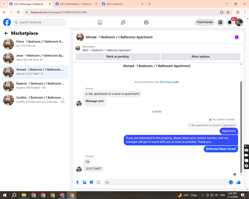Open the Chrome three-dot menu

(245, 12)
